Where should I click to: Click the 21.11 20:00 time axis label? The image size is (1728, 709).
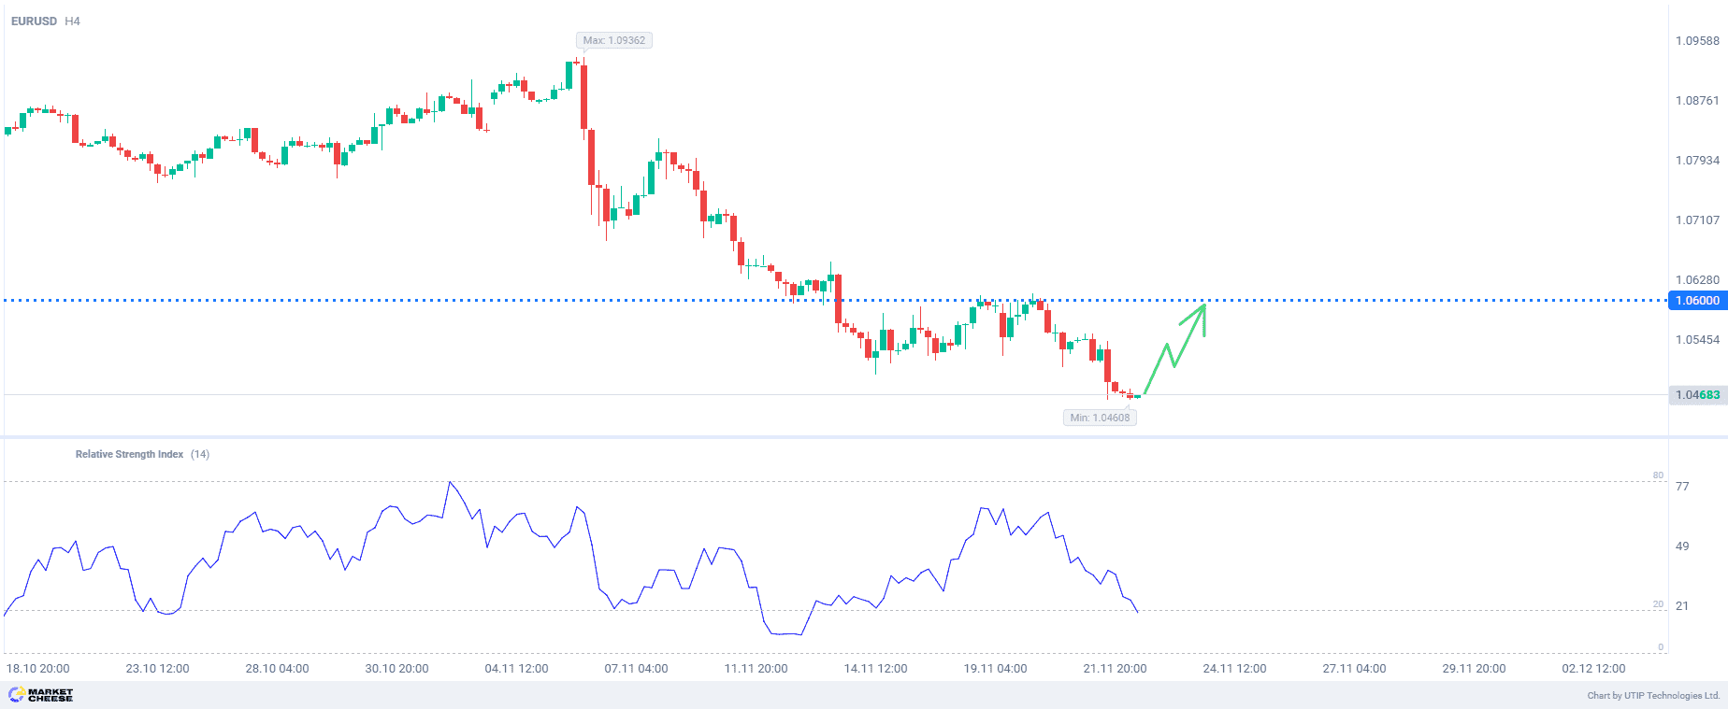pyautogui.click(x=1115, y=669)
